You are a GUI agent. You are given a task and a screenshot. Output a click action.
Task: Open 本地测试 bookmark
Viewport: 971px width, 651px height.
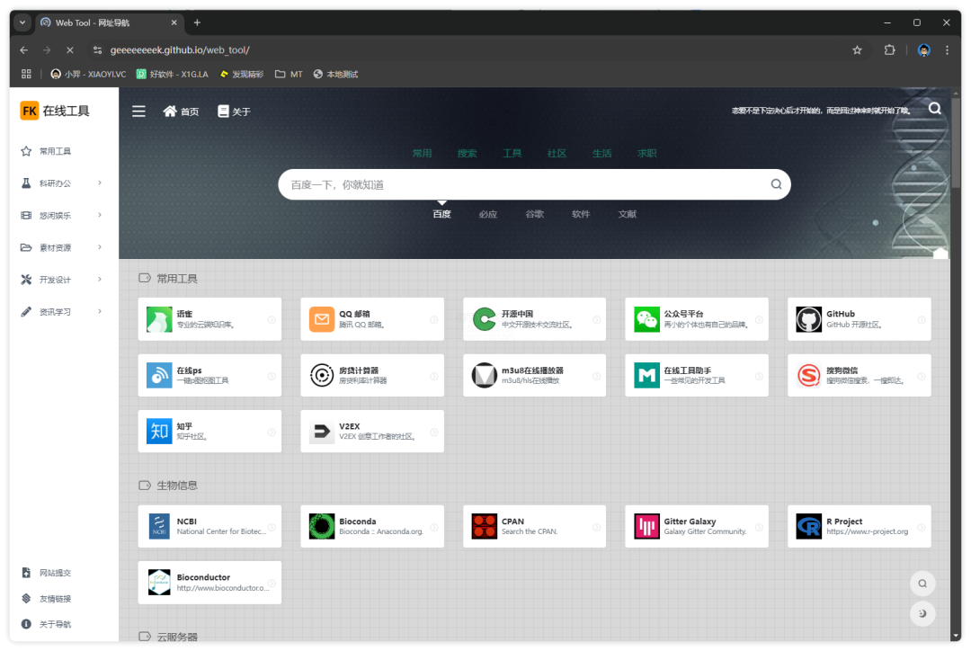point(335,75)
